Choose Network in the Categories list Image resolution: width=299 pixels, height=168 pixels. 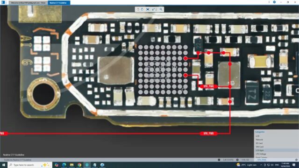(x=277, y=140)
